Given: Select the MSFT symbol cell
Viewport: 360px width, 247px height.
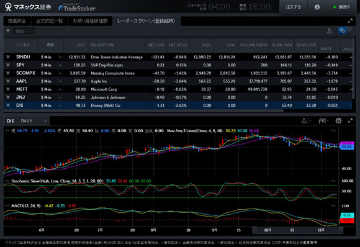Looking at the screenshot, I should pyautogui.click(x=22, y=89).
